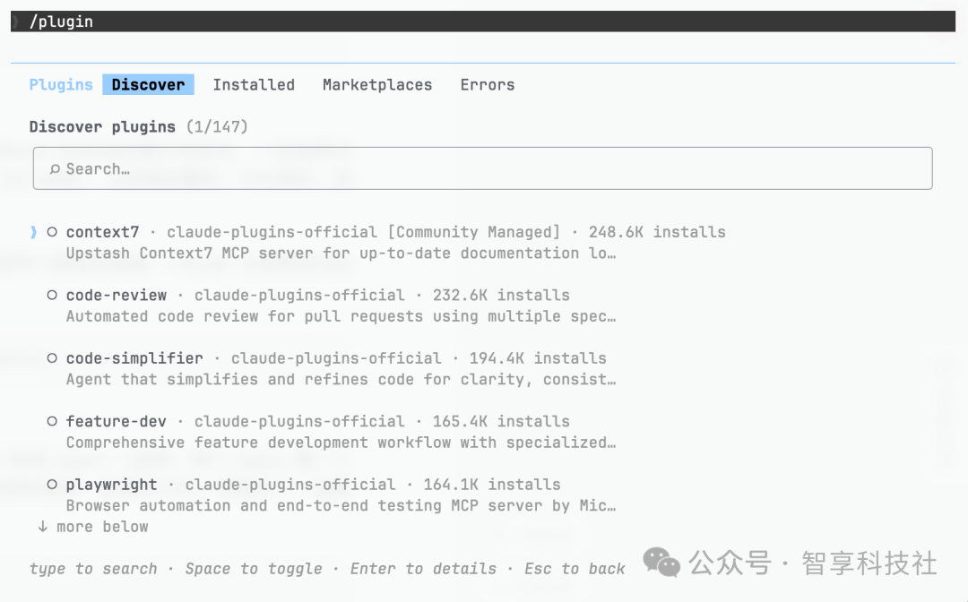Click the selection cursor arrow beside context7
The height and width of the screenshot is (602, 968).
[34, 232]
